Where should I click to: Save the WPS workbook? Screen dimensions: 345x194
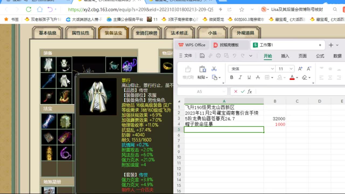(202, 56)
